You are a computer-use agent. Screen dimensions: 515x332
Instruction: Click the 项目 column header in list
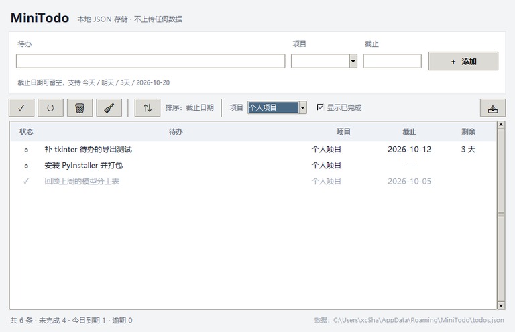[343, 131]
